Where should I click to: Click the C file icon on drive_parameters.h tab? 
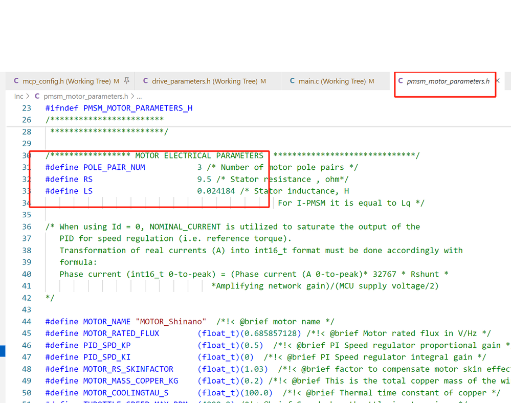click(145, 81)
